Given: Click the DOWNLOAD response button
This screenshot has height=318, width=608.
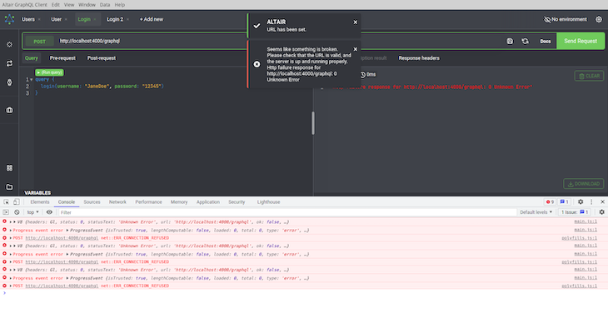Looking at the screenshot, I should (x=584, y=184).
